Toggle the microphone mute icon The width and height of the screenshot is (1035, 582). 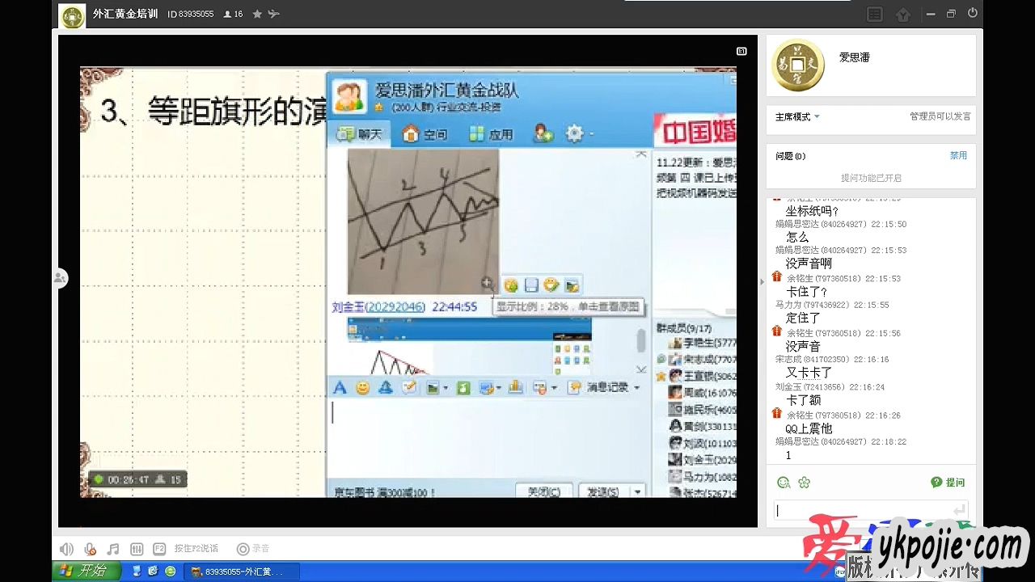(x=90, y=549)
